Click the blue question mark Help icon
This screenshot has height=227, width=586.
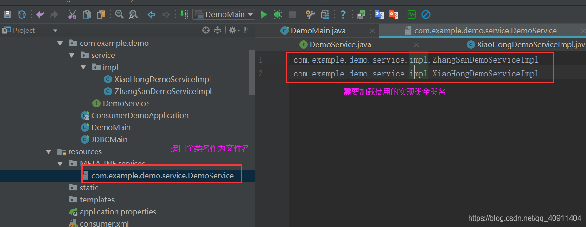click(343, 14)
